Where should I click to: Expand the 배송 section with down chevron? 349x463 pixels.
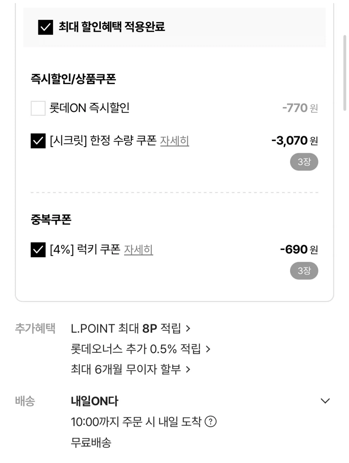pos(325,401)
